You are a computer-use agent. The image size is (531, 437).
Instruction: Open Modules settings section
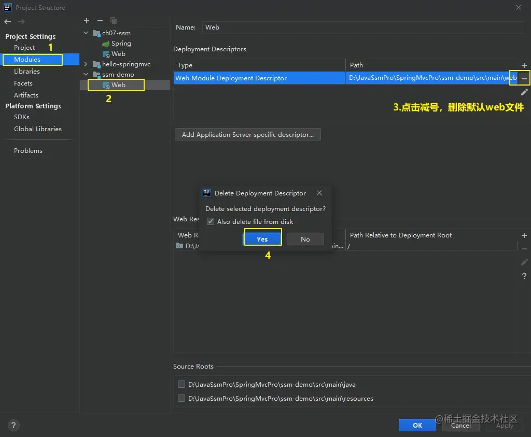point(27,59)
